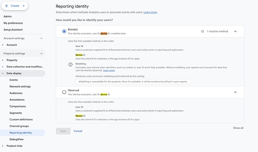Open the Create dropdown arrow
Image resolution: width=258 pixels, height=152 pixels.
click(24, 6)
